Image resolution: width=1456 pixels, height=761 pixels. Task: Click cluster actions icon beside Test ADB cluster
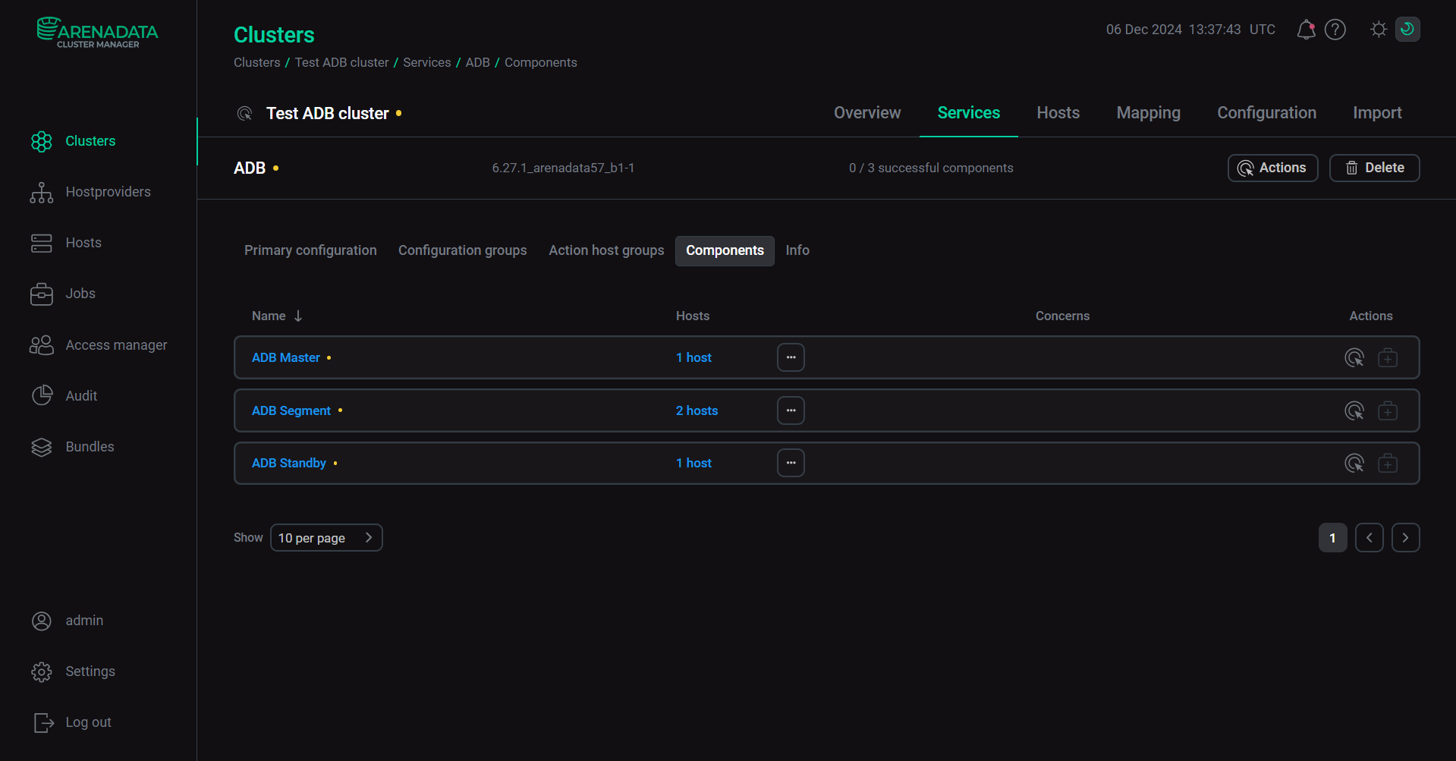point(244,114)
